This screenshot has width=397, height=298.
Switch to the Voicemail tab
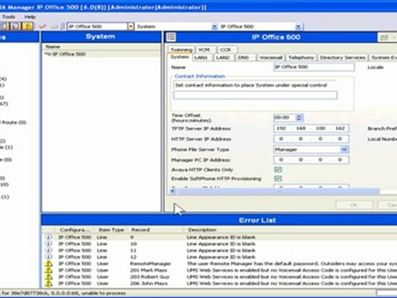pos(271,58)
